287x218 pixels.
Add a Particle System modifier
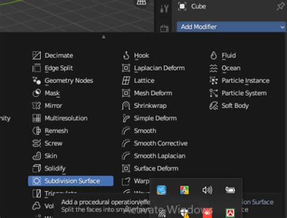coord(238,93)
